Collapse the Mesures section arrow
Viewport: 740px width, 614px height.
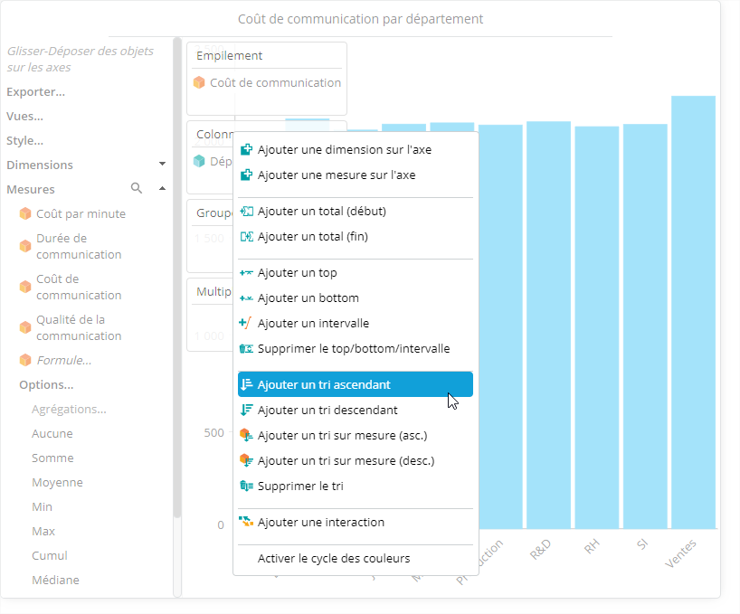(x=162, y=189)
